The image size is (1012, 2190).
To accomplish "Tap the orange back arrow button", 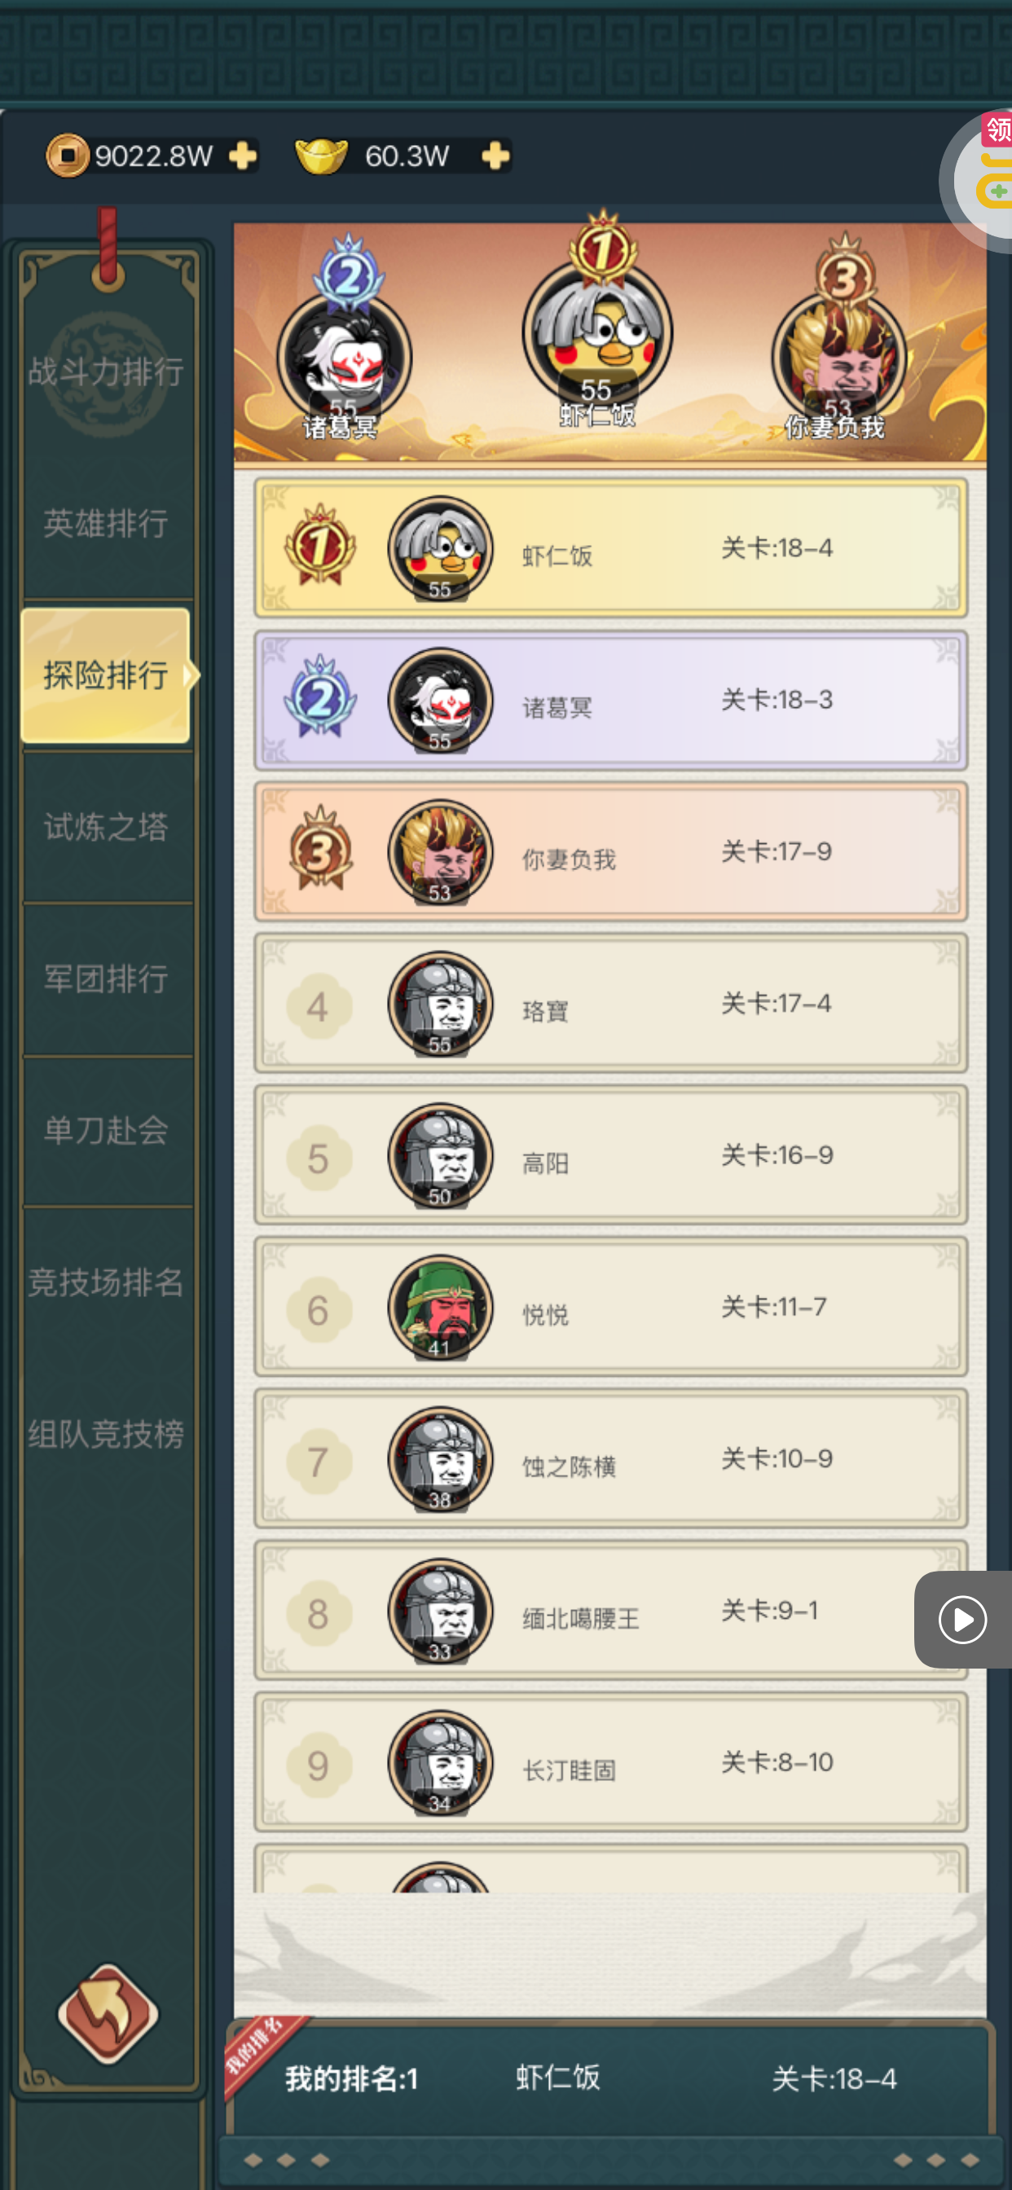I will [108, 2013].
